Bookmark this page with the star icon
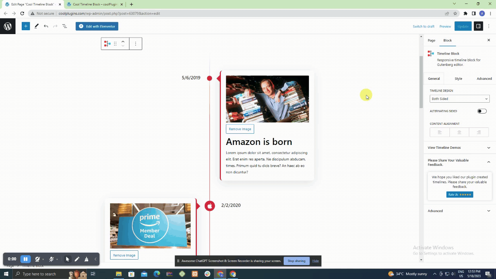The height and width of the screenshot is (279, 496). [x=455, y=13]
